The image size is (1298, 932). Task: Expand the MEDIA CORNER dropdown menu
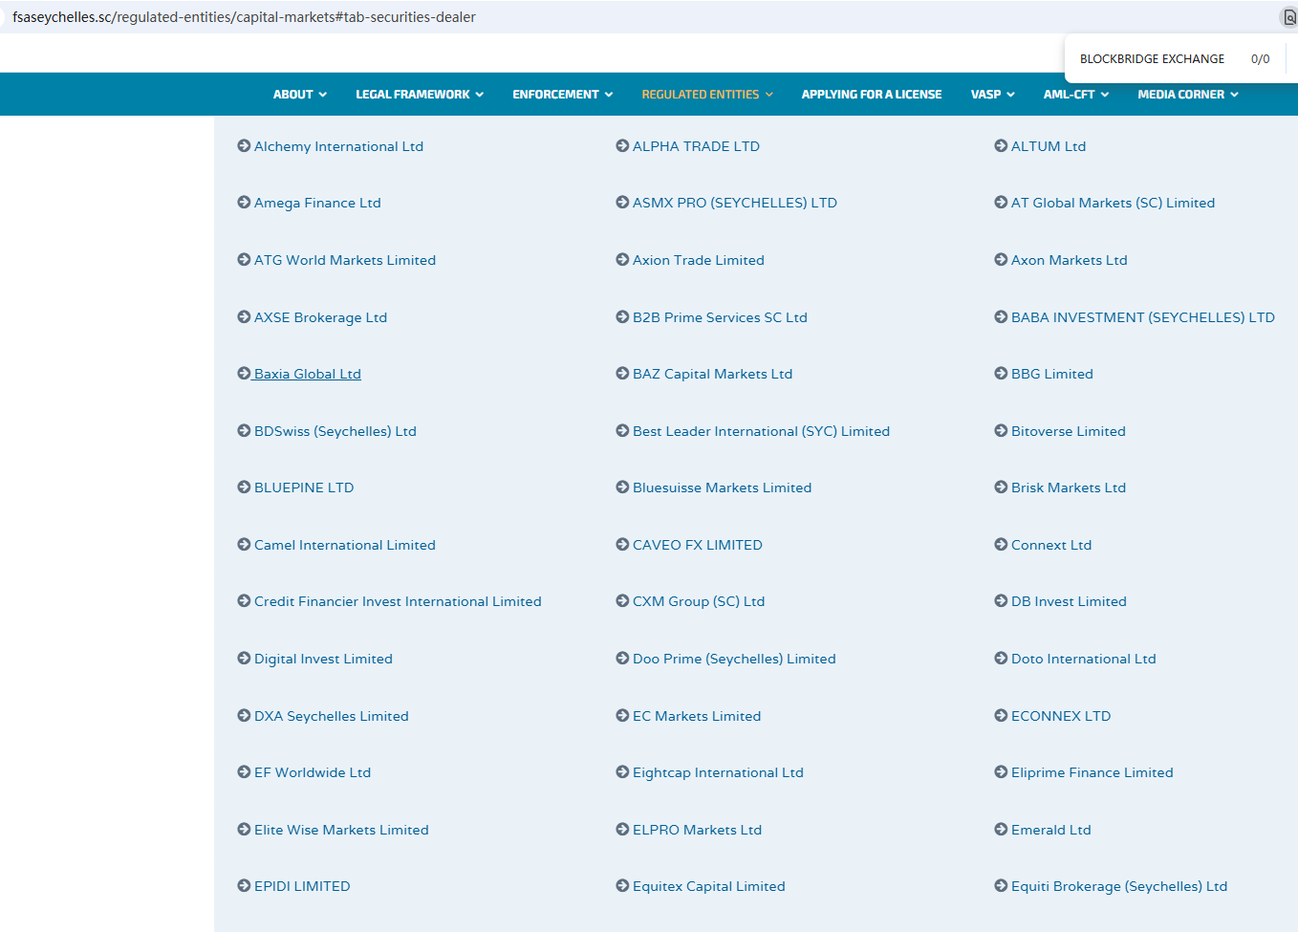coord(1188,95)
